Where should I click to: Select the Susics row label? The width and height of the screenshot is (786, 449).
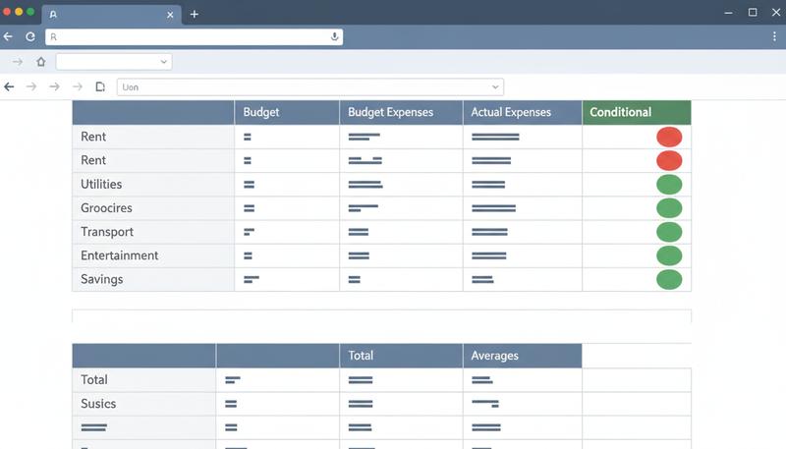[x=98, y=404]
